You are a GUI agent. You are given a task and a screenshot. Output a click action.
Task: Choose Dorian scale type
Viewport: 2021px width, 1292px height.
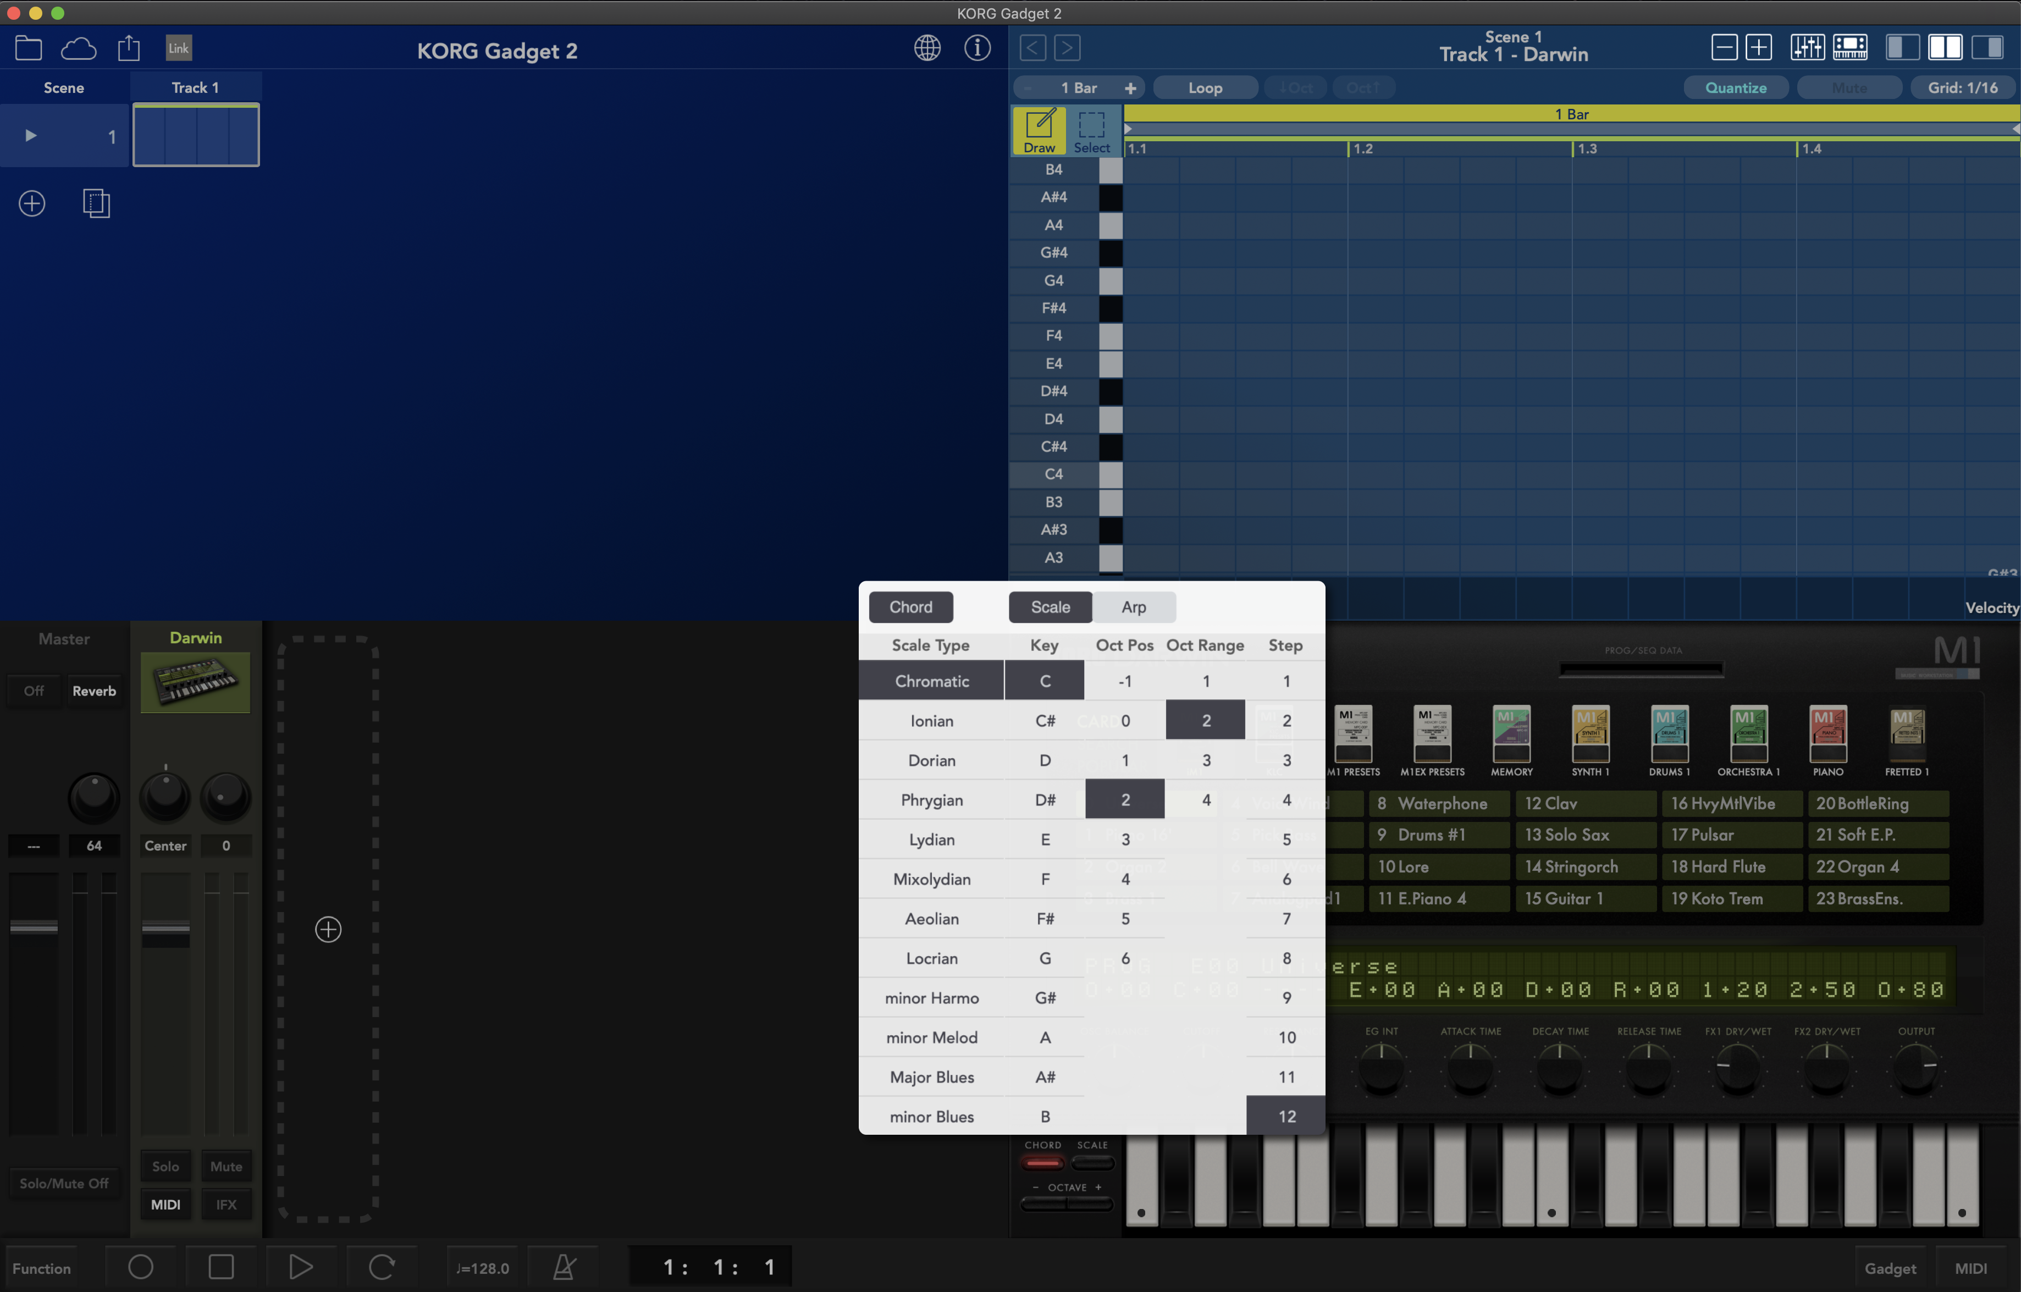(x=932, y=760)
